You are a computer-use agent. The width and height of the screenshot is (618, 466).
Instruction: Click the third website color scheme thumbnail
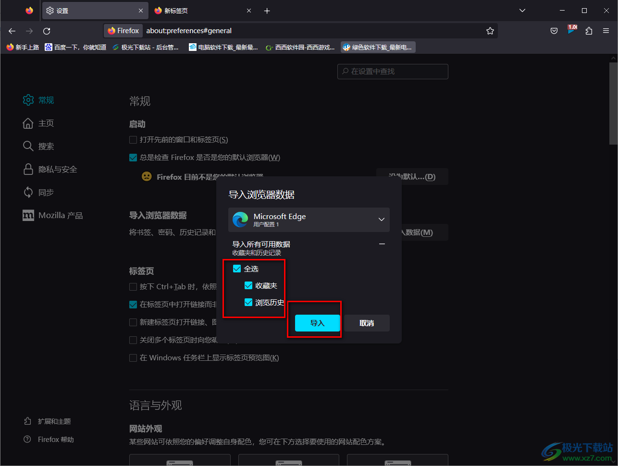click(397, 460)
